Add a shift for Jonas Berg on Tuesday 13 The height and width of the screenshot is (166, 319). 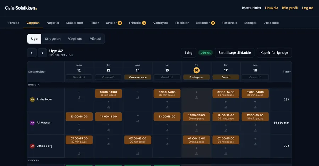[108, 139]
